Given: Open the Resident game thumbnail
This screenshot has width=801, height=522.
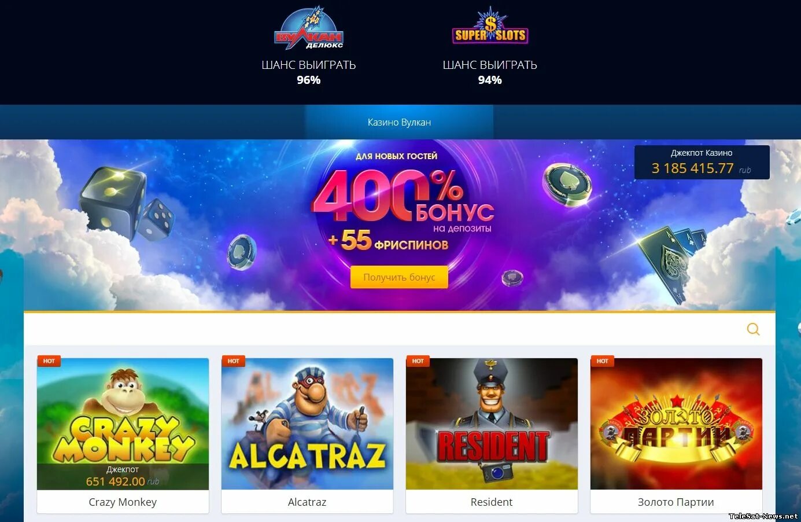Looking at the screenshot, I should point(492,424).
